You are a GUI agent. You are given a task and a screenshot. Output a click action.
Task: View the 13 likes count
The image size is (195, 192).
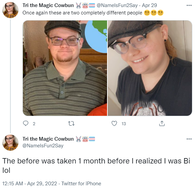[x=124, y=124]
